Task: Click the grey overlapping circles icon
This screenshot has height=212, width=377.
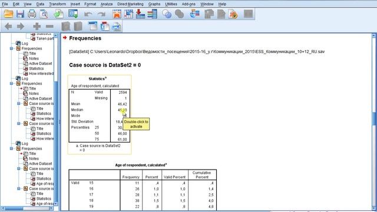Action: point(179,14)
